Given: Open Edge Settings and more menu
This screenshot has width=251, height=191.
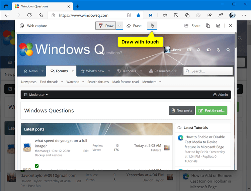Looking at the screenshot, I should click(x=244, y=15).
